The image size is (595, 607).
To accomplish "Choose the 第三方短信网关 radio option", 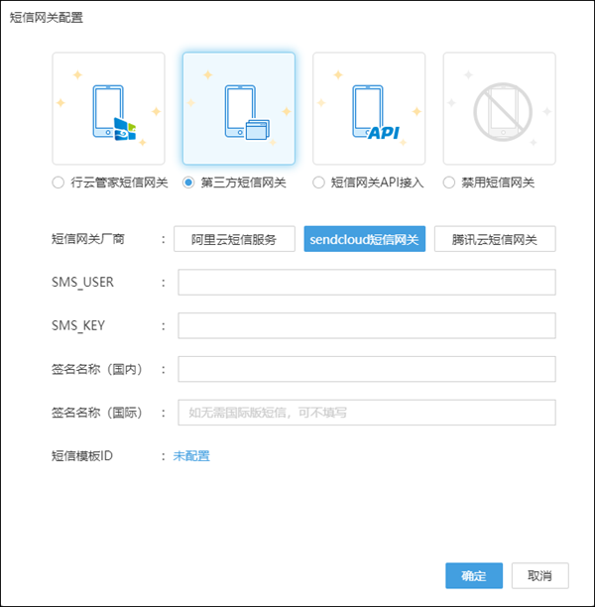I will [188, 182].
